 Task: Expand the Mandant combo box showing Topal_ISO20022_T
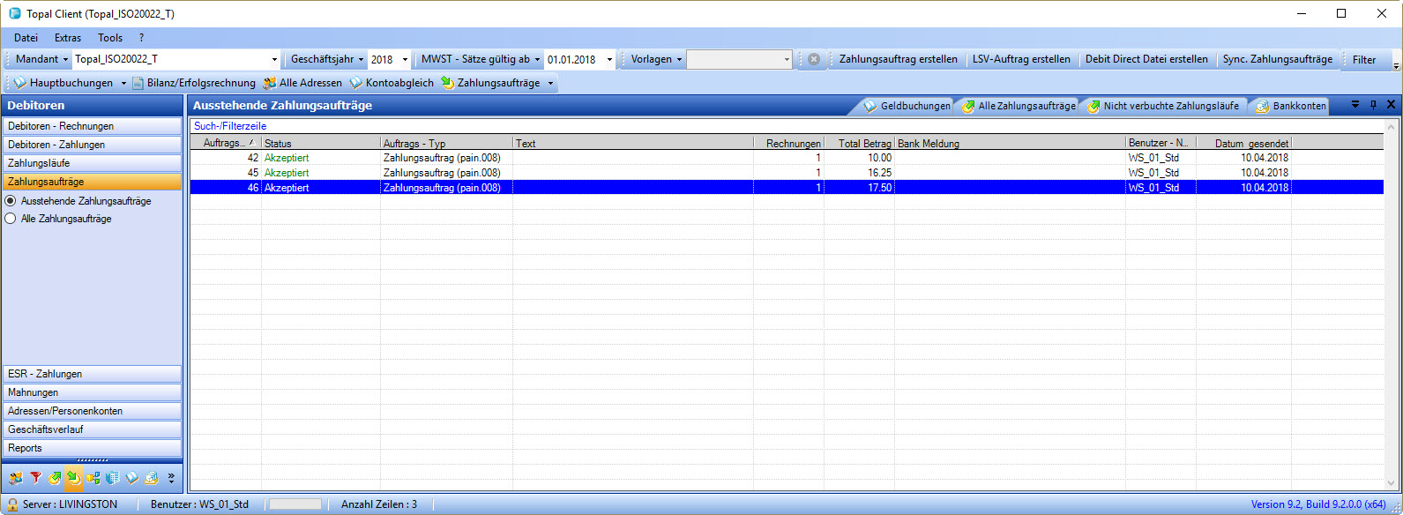[x=274, y=60]
